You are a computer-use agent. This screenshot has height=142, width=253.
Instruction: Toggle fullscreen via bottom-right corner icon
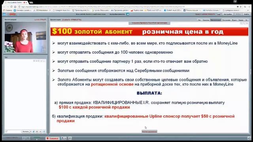249,138
